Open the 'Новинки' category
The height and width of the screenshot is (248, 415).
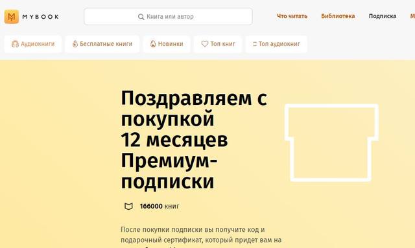[x=167, y=44]
